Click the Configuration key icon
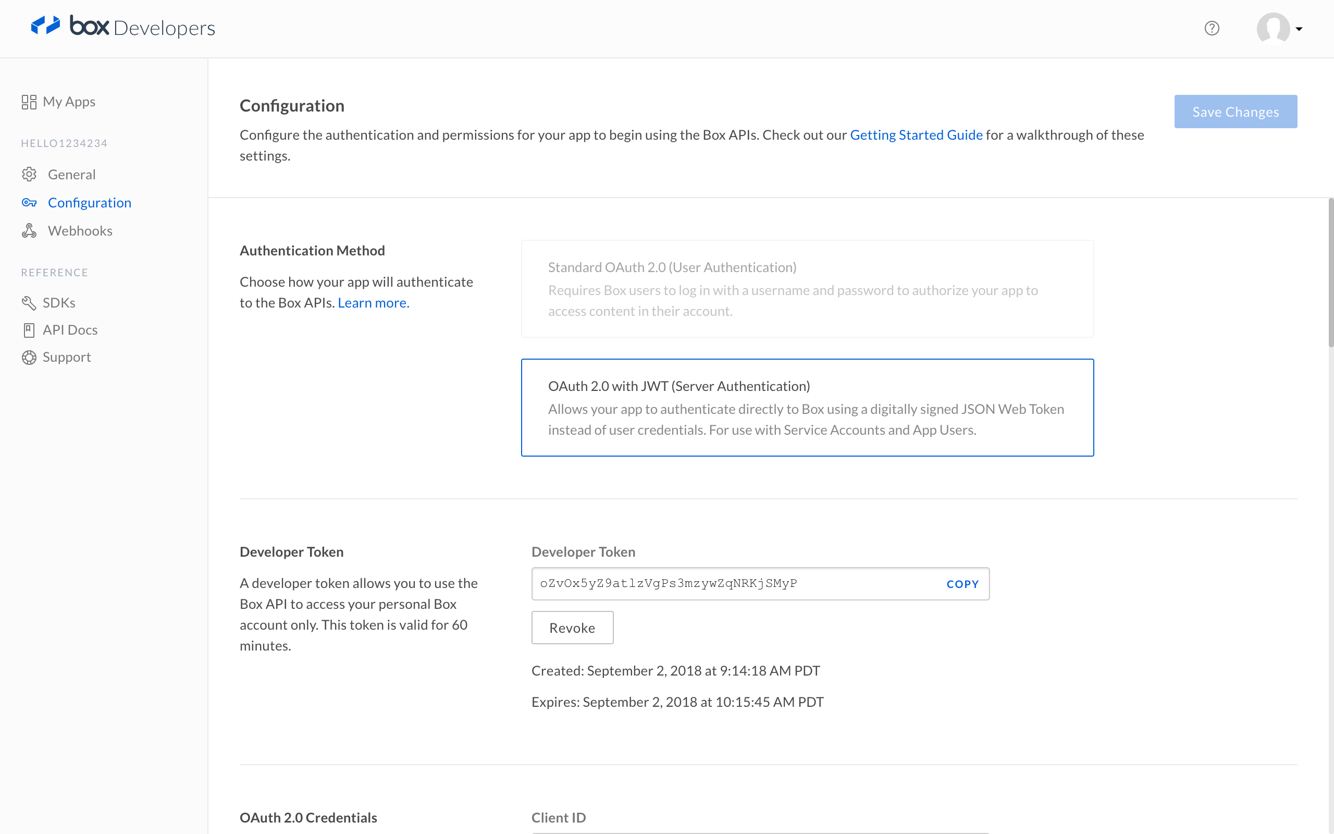Screen dimensions: 1334x834 (29, 202)
